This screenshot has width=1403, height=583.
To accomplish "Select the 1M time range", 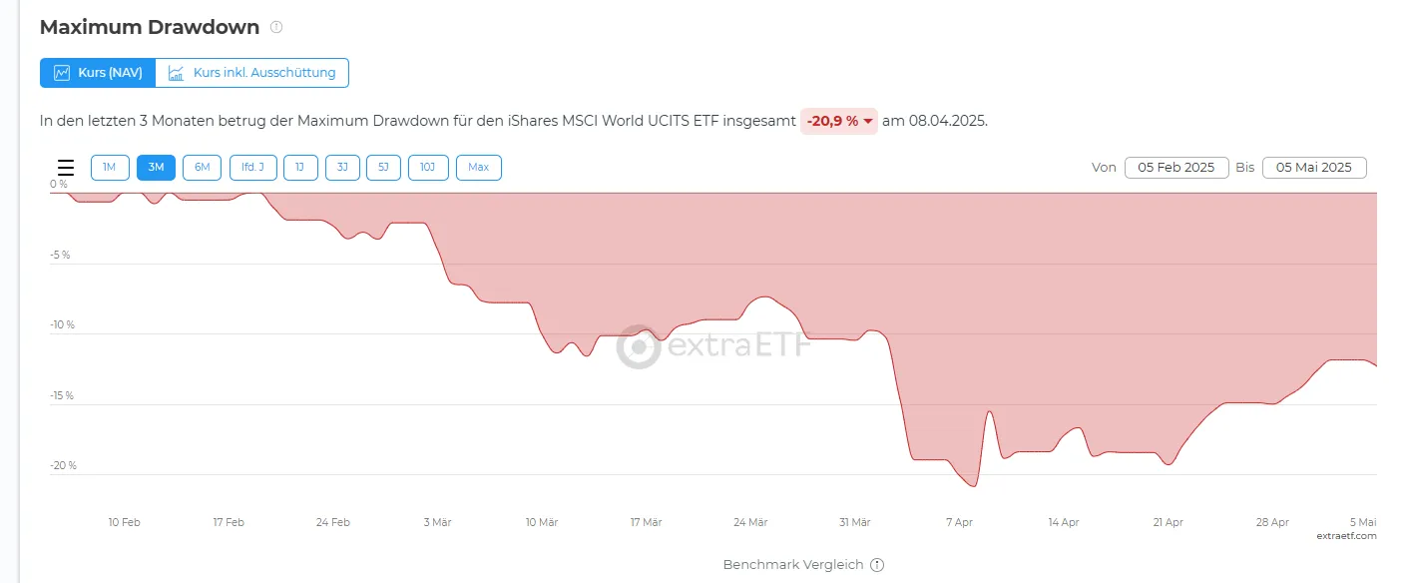I will pos(110,168).
